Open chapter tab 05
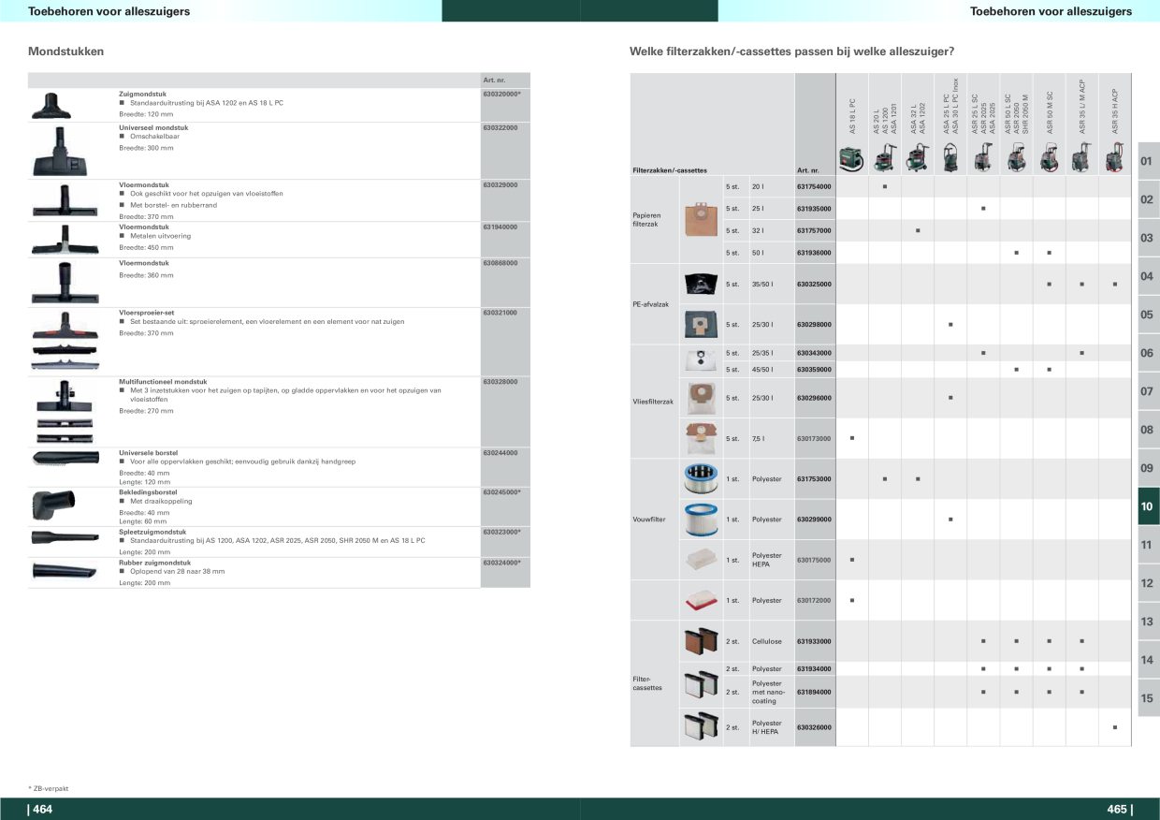 1148,315
